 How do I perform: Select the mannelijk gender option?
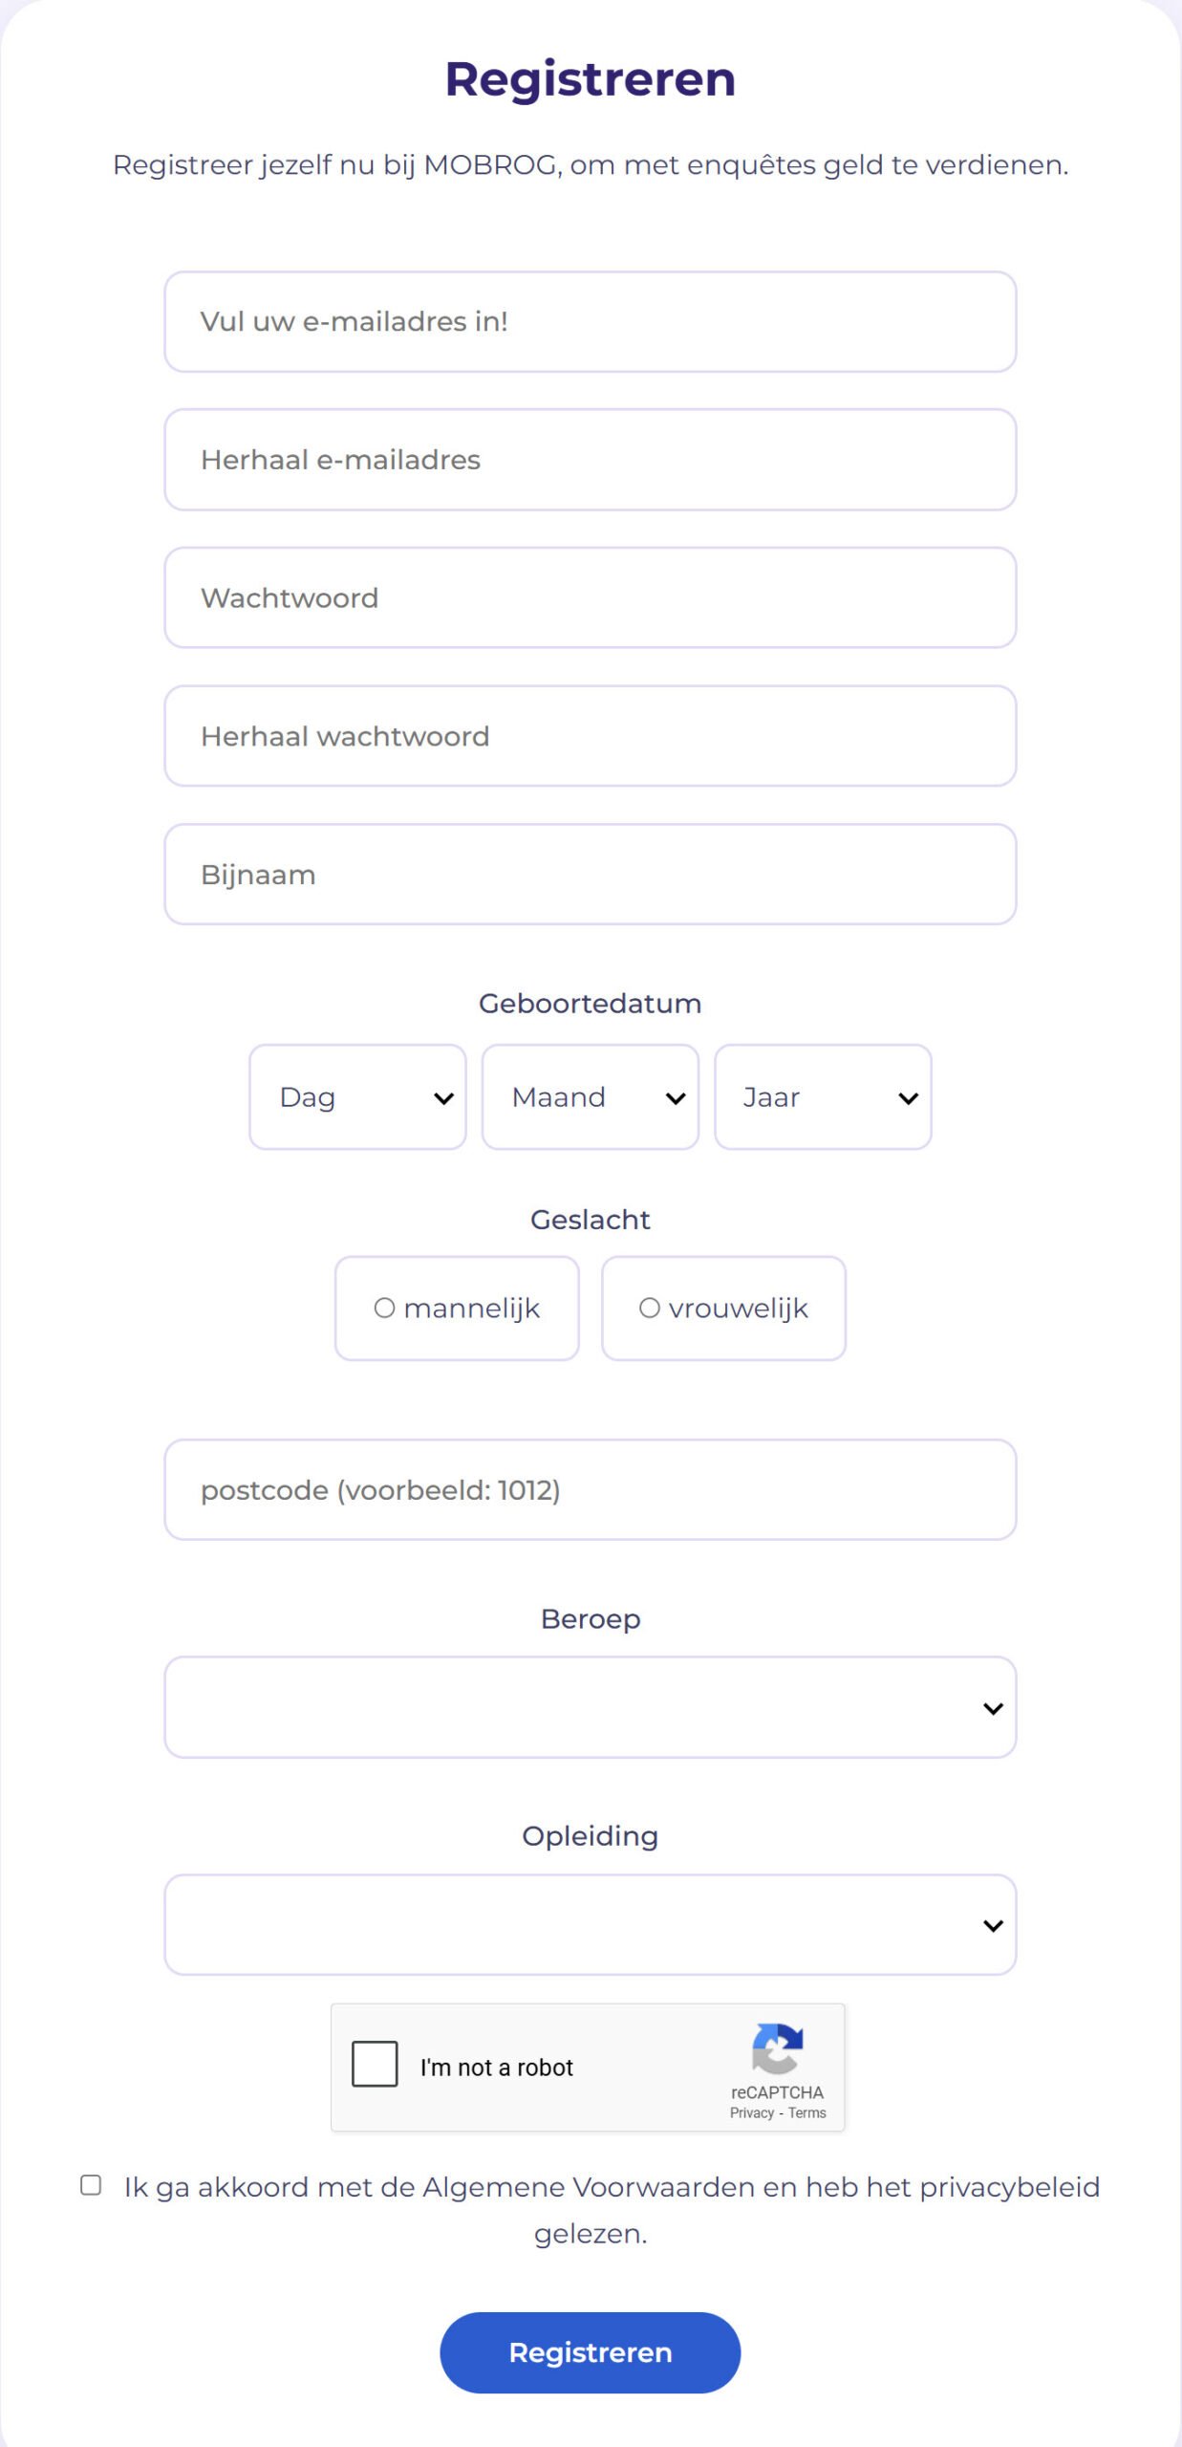tap(457, 1308)
